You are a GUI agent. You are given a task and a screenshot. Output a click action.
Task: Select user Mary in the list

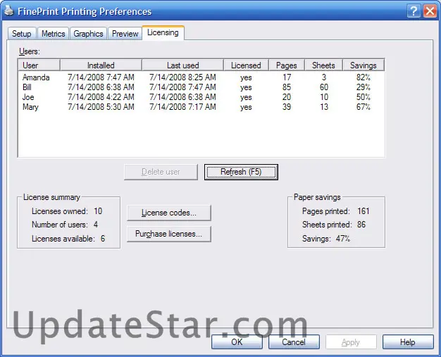tap(30, 107)
